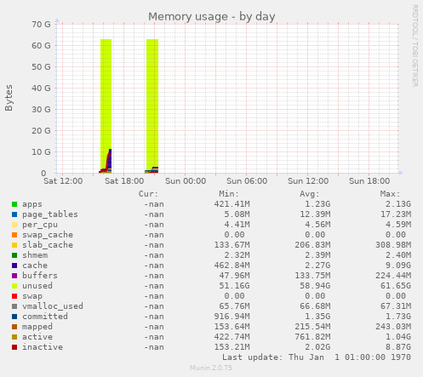Click the red swap legend swatch
The height and width of the screenshot is (377, 423).
point(14,296)
